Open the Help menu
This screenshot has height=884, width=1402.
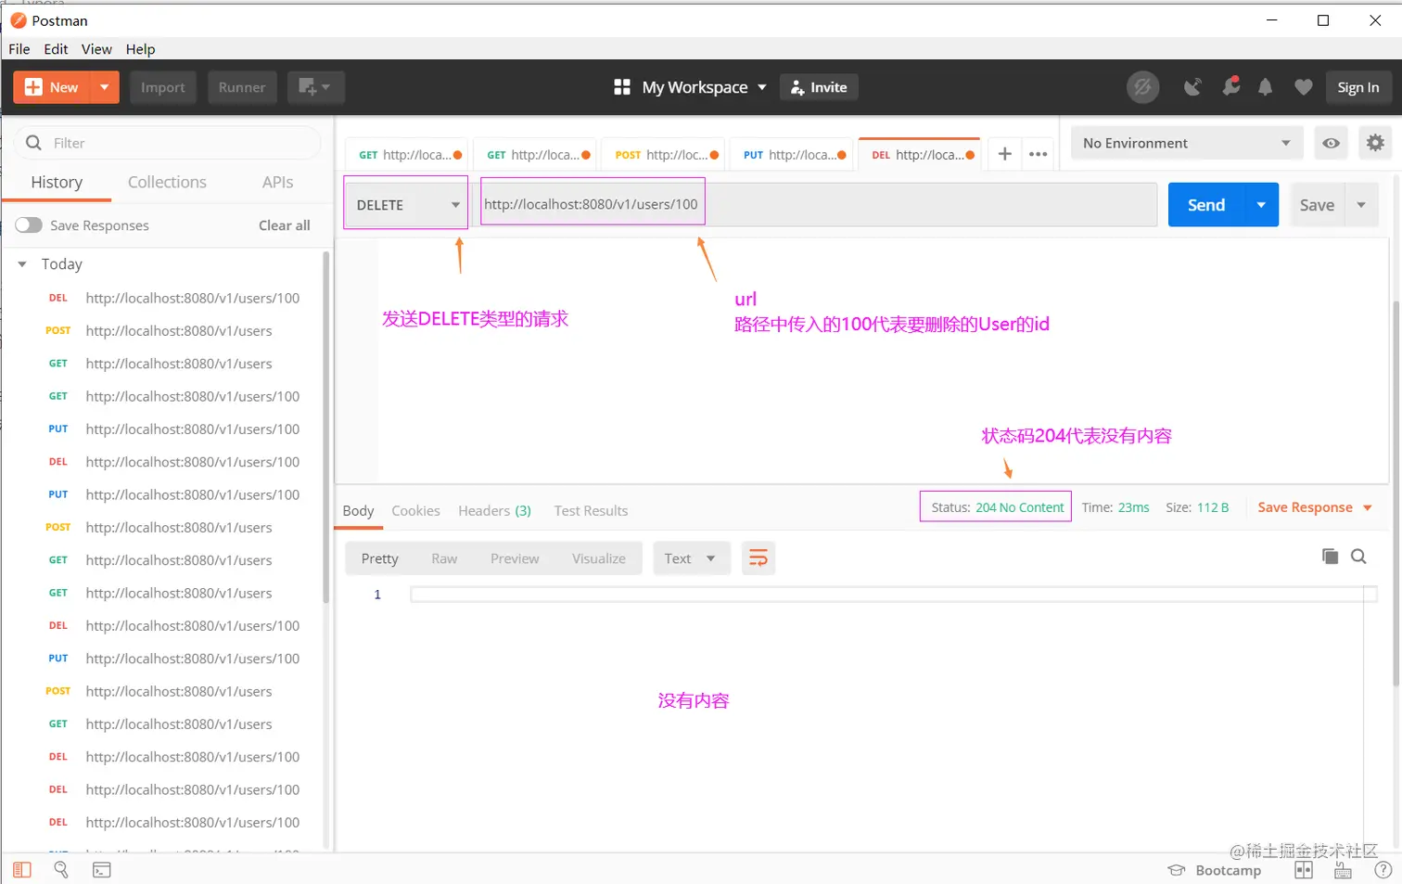141,49
